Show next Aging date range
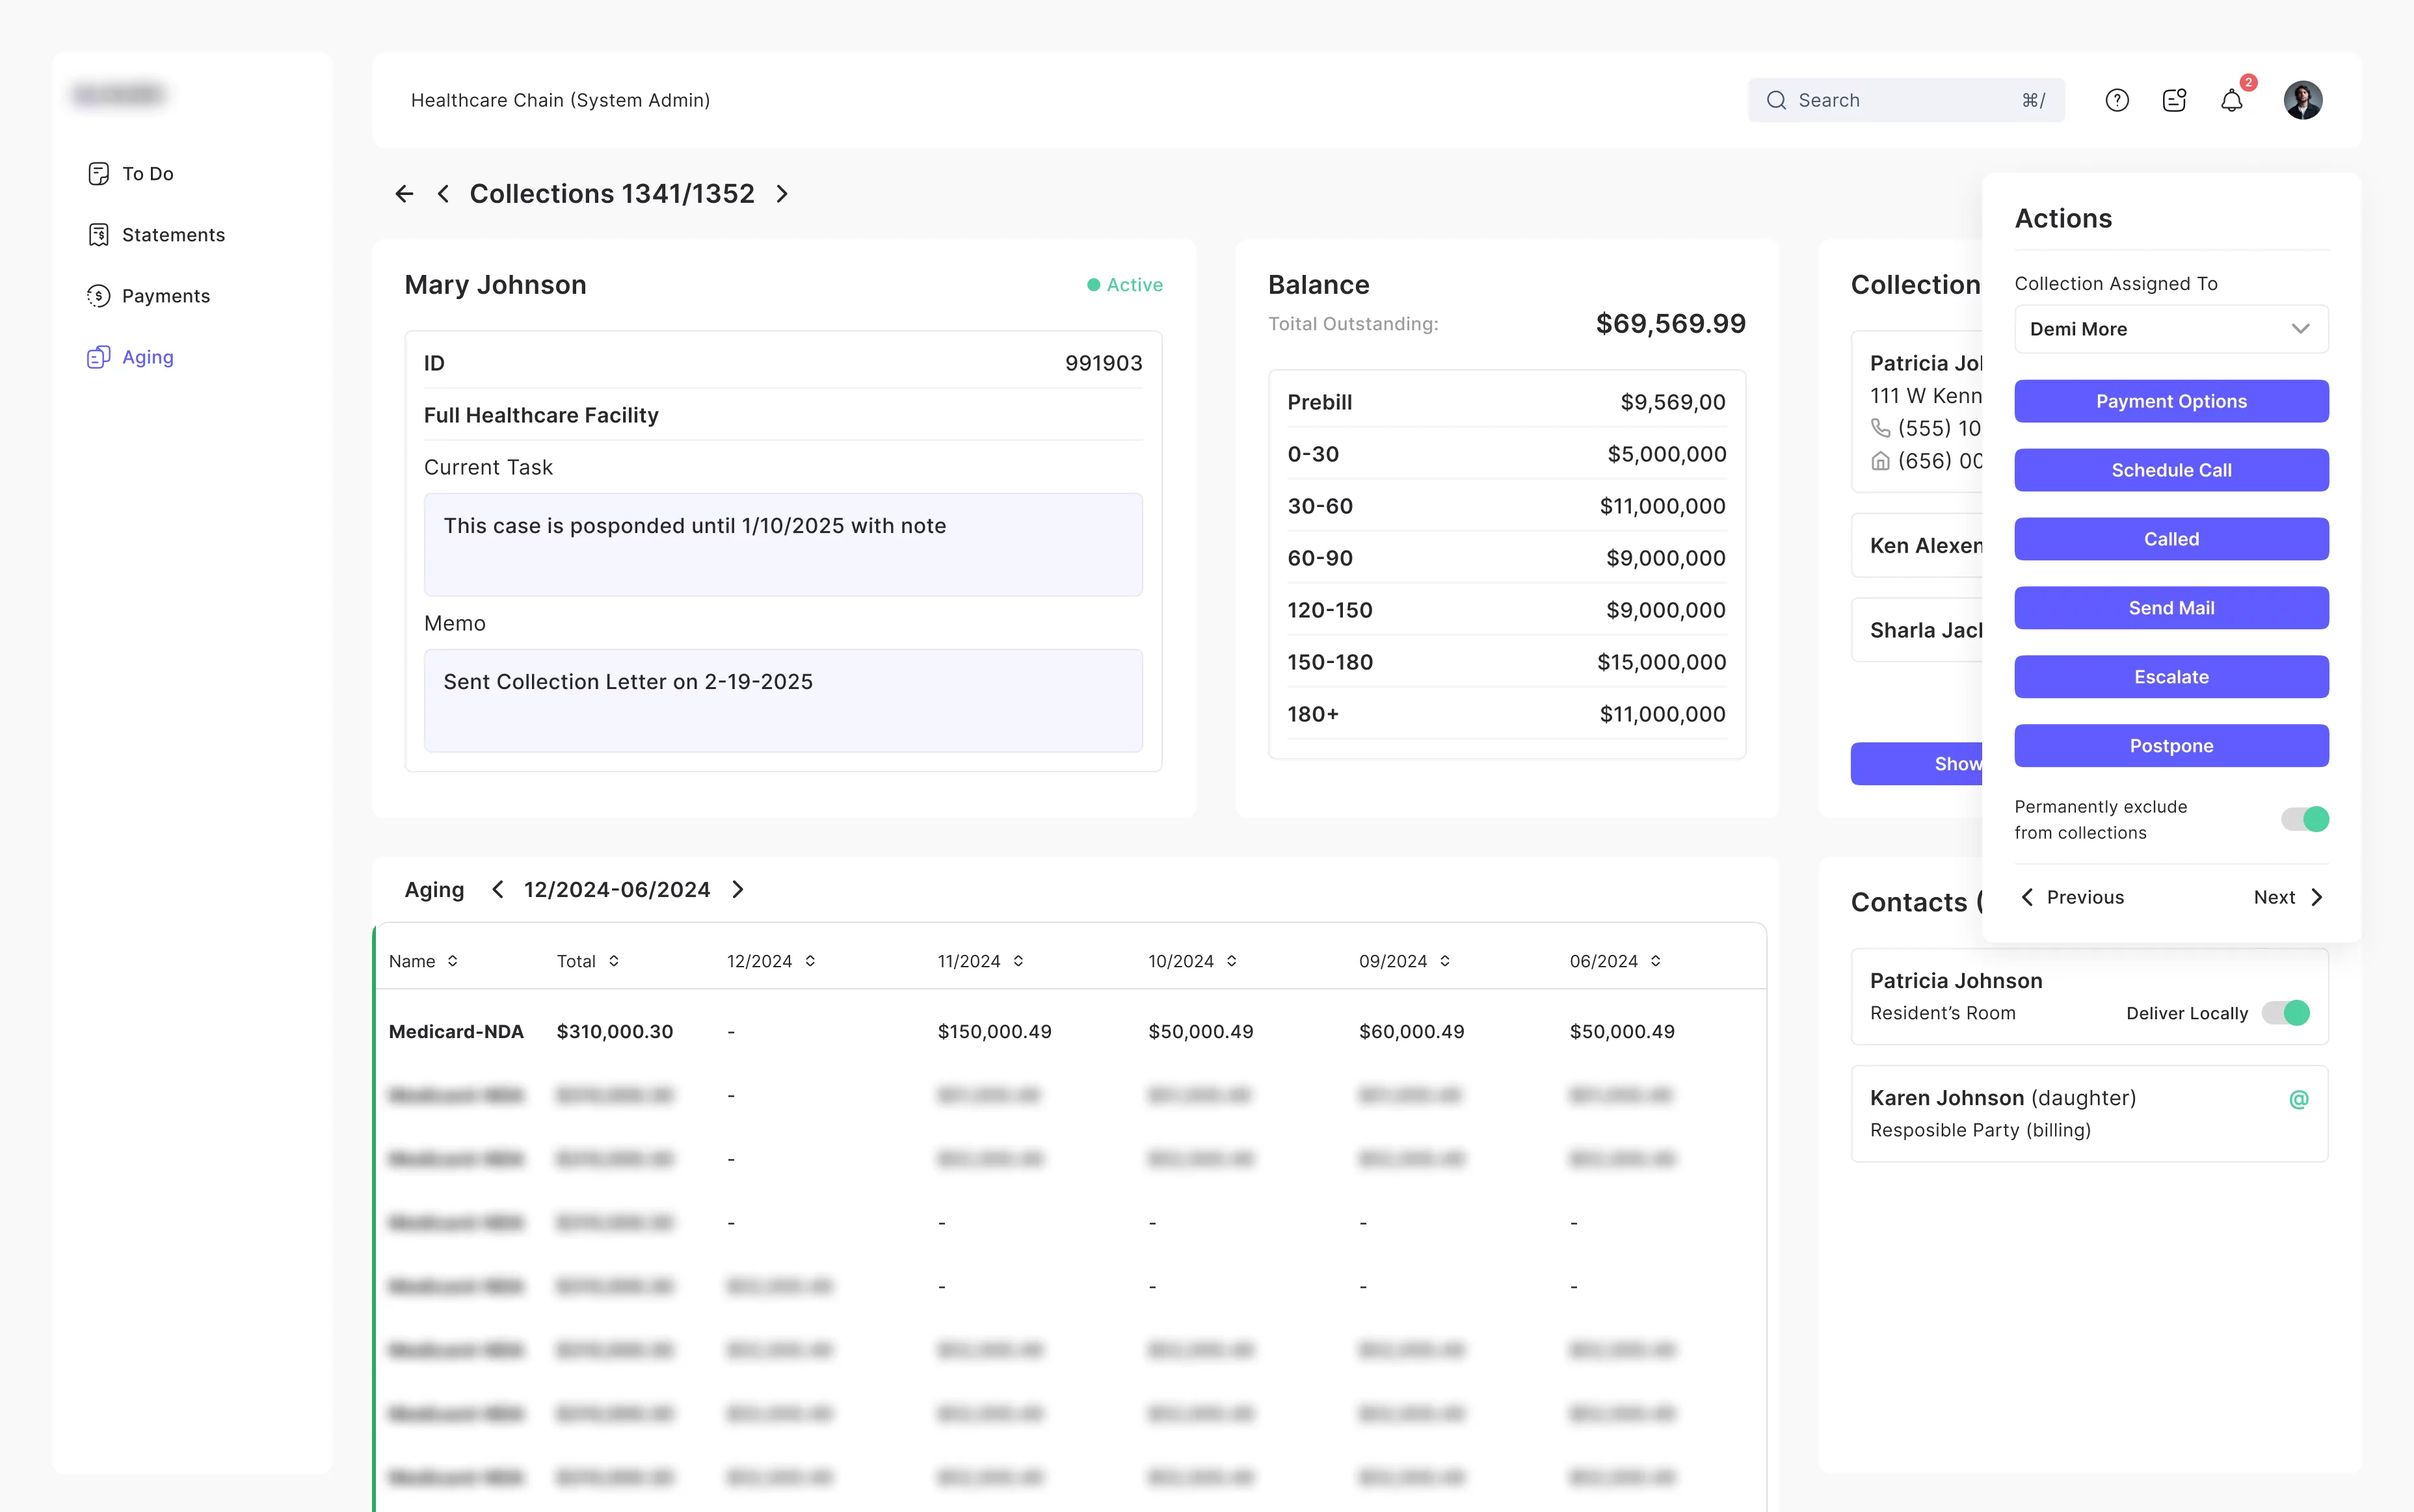Image resolution: width=2414 pixels, height=1512 pixels. click(738, 889)
